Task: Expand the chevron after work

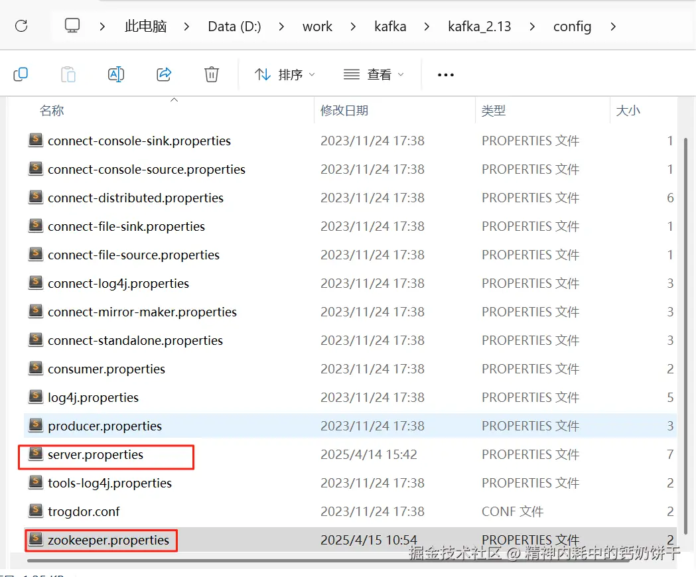Action: click(353, 27)
